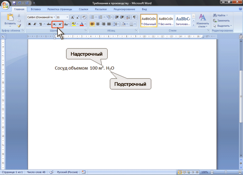Redo action in Quick Access toolbar

27,3
